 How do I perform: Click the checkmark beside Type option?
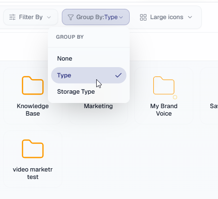(119, 75)
